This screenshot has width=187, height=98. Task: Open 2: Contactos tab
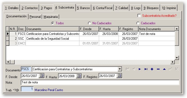30,8
